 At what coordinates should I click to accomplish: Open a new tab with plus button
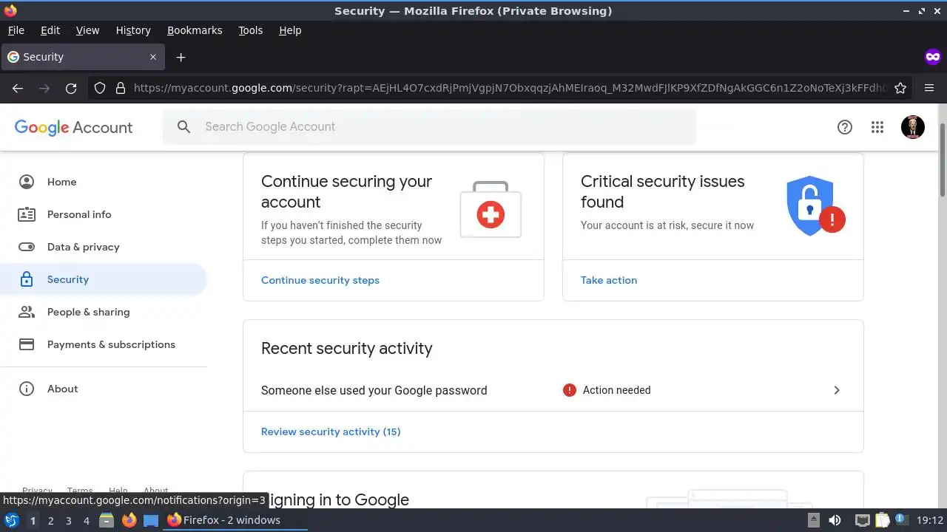pos(181,57)
